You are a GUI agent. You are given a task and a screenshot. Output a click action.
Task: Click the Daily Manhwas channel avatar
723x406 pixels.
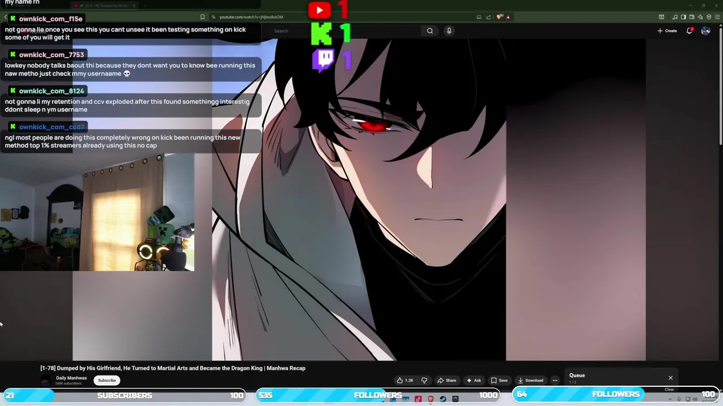coord(45,381)
